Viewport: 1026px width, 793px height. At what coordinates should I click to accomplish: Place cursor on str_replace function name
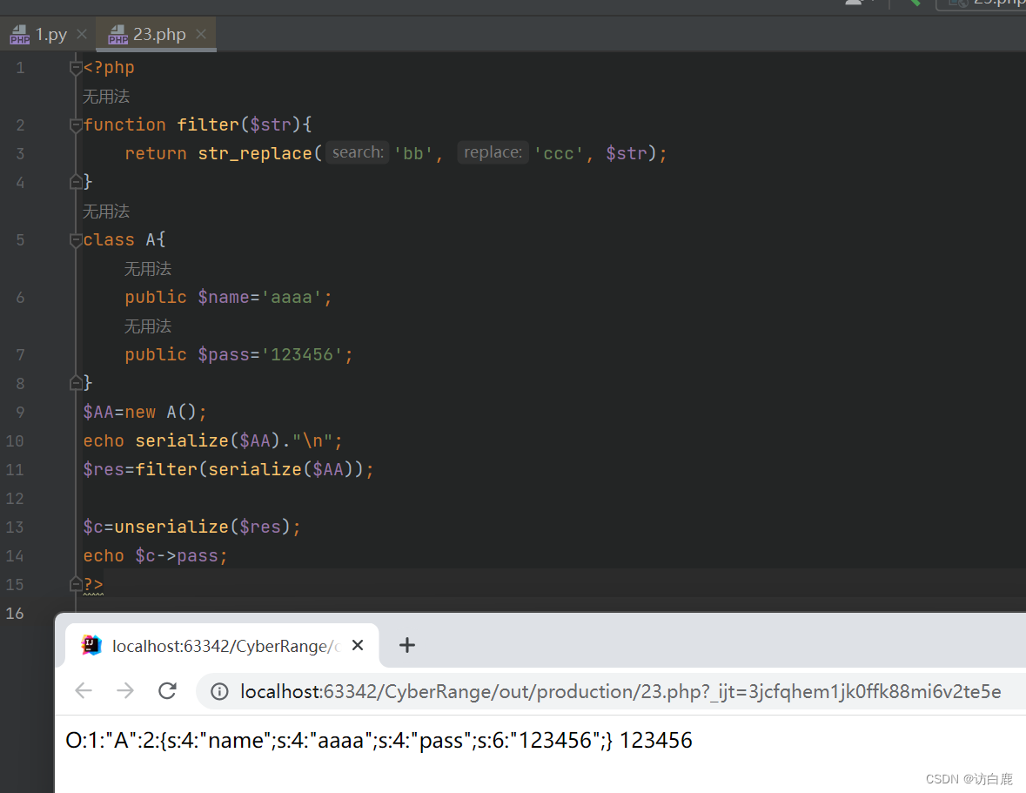[255, 153]
